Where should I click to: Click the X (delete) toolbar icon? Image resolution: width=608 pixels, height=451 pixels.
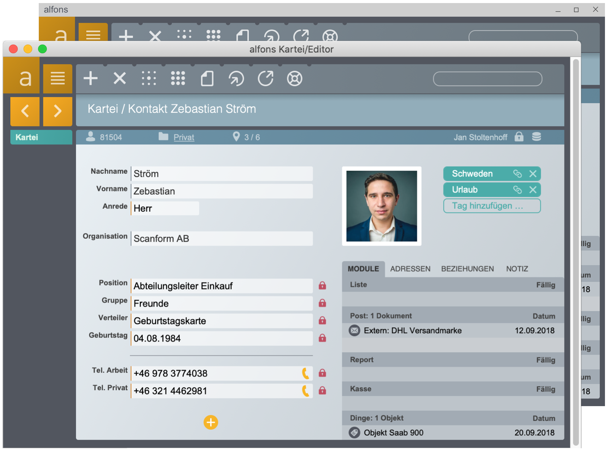point(120,79)
